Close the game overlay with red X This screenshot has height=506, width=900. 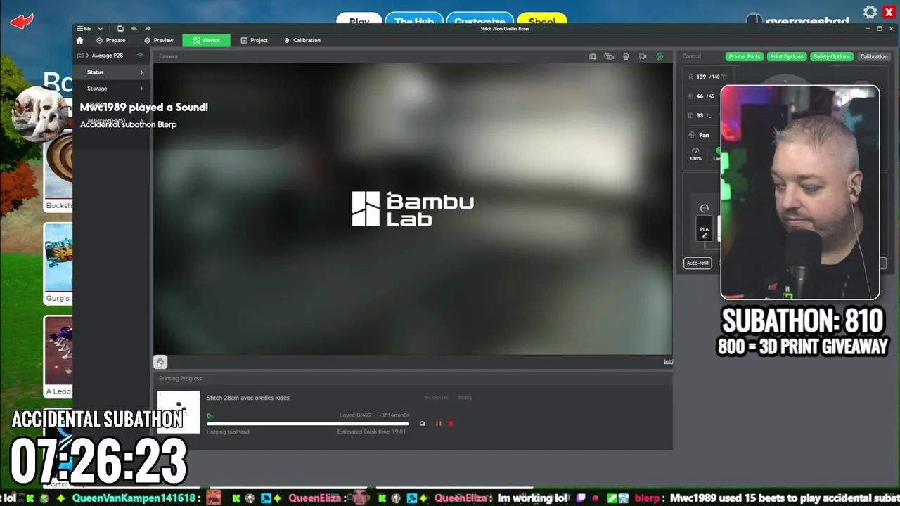point(889,12)
